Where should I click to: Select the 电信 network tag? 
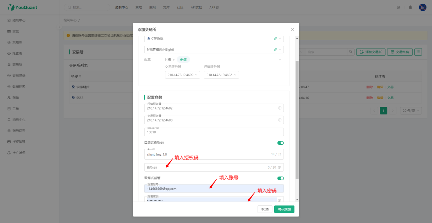tap(183, 60)
